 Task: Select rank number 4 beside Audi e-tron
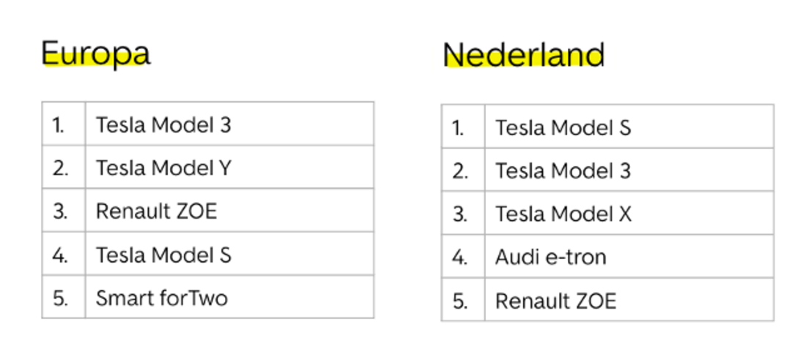tap(459, 258)
